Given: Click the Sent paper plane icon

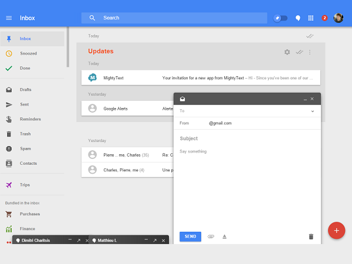Looking at the screenshot, I should tap(9, 104).
